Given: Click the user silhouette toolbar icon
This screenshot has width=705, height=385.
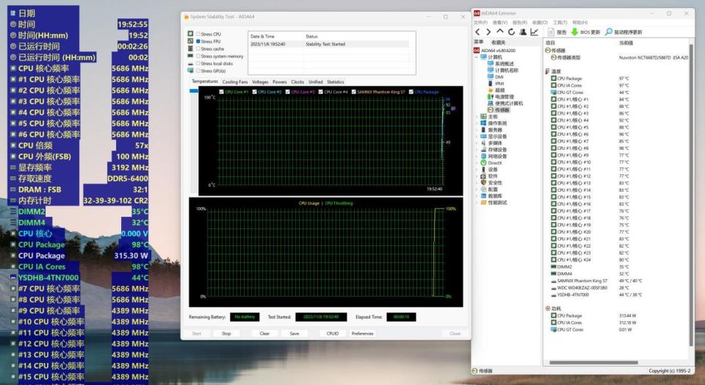Looking at the screenshot, I should (522, 32).
